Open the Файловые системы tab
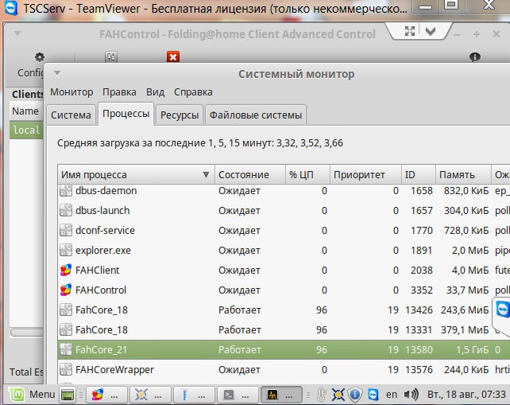 coord(256,115)
